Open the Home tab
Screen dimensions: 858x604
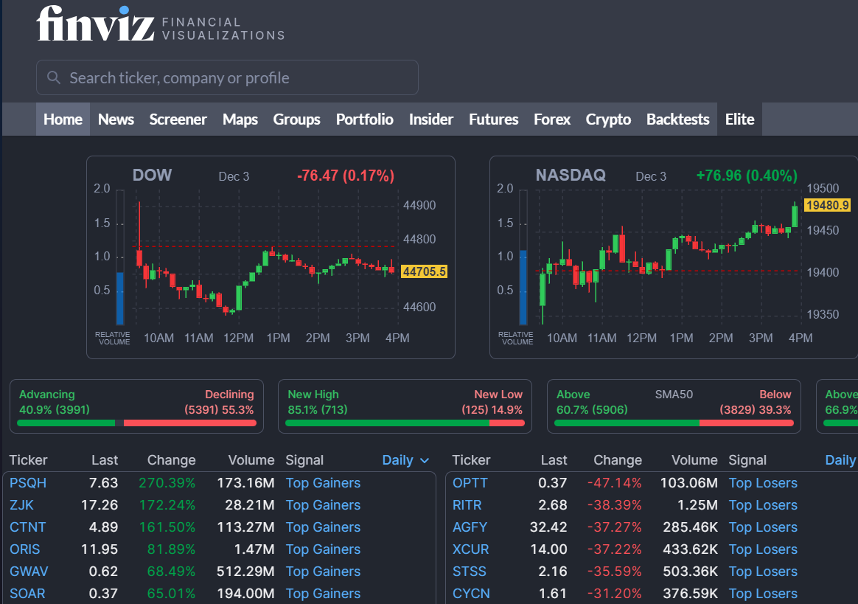pos(63,119)
